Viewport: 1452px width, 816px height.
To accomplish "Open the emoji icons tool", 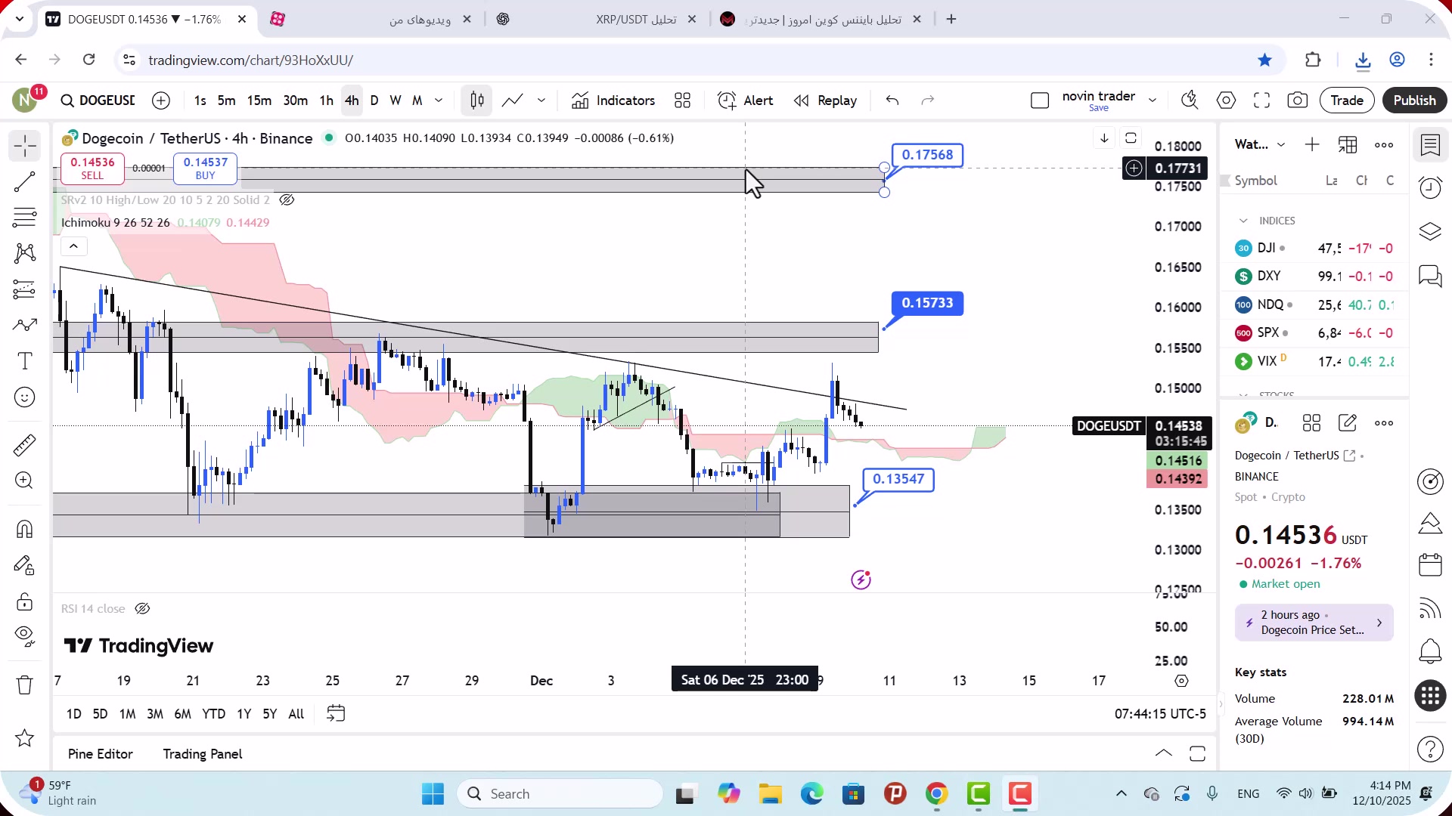I will coord(25,397).
